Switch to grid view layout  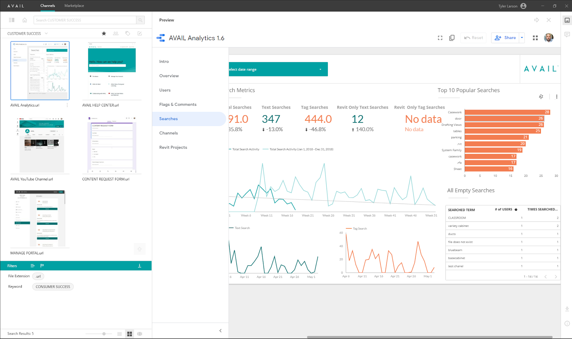click(x=129, y=334)
